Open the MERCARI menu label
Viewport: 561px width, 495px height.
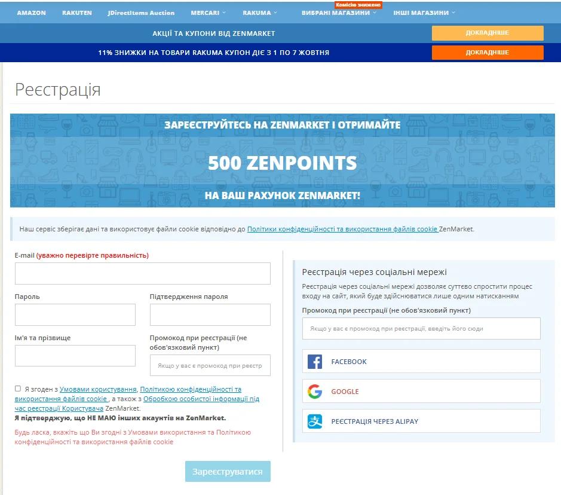pyautogui.click(x=205, y=13)
